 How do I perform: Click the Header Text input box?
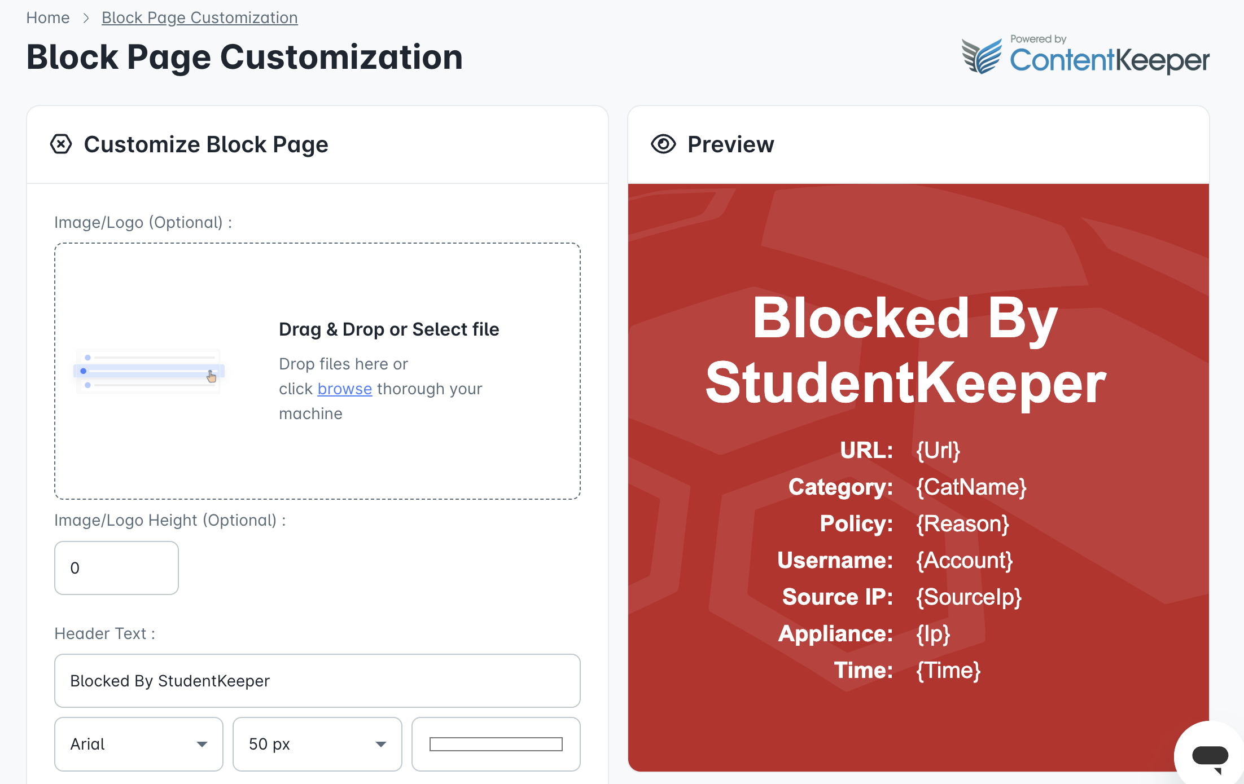pyautogui.click(x=317, y=681)
